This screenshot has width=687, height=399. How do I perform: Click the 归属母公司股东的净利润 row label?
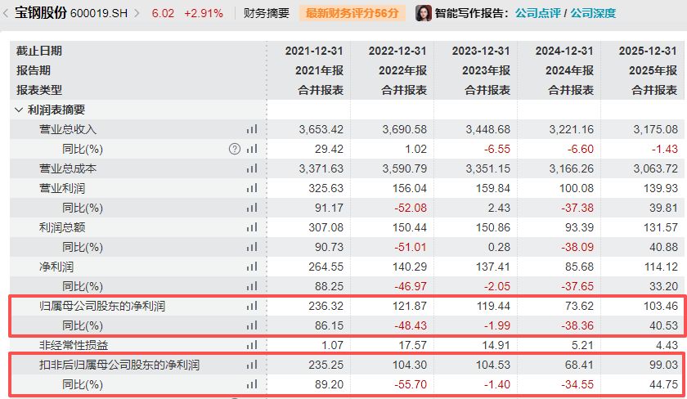point(102,306)
